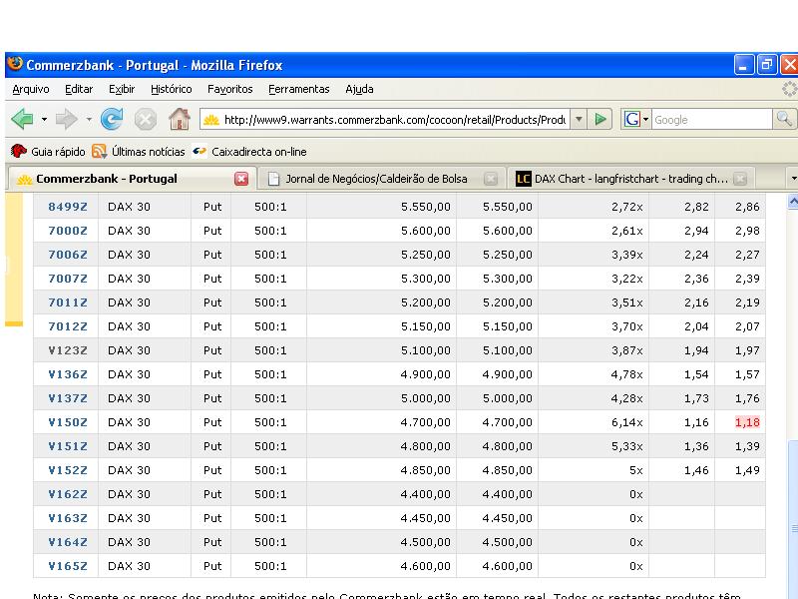Image resolution: width=798 pixels, height=599 pixels.
Task: Open warrant link 7006Z
Action: tap(68, 255)
